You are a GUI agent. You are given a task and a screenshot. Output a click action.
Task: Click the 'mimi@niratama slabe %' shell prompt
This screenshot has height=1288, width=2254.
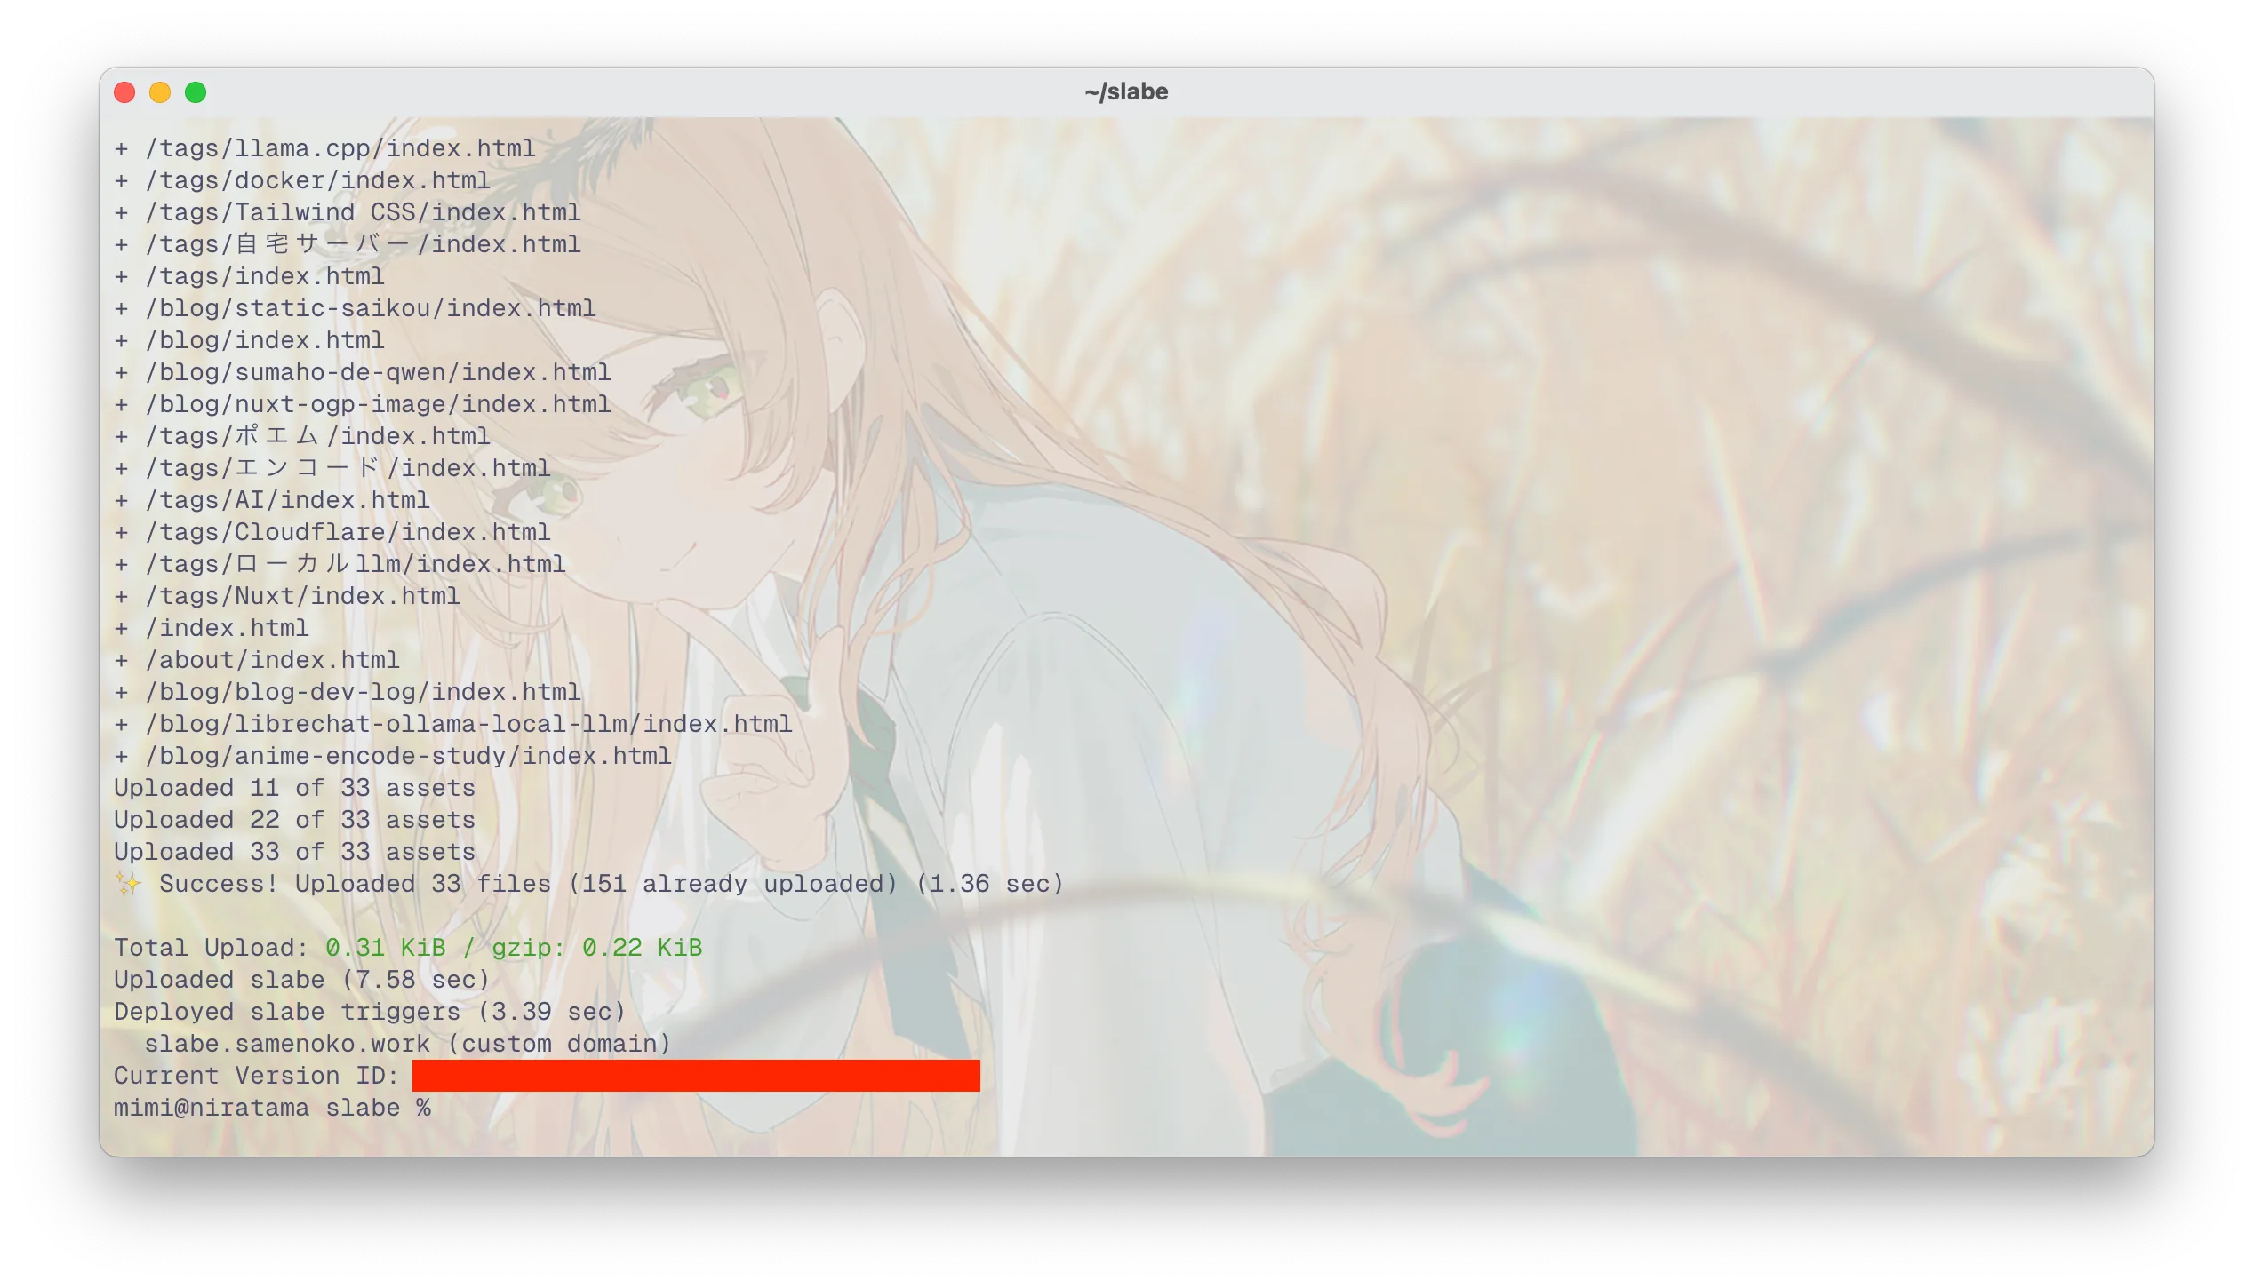272,1108
